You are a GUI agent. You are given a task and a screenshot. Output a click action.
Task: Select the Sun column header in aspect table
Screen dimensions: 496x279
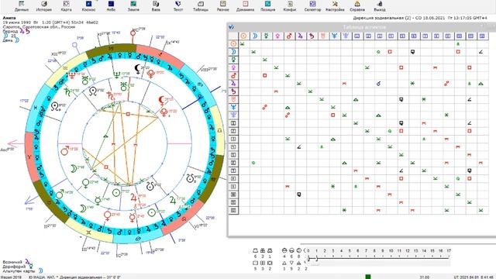pyautogui.click(x=243, y=36)
